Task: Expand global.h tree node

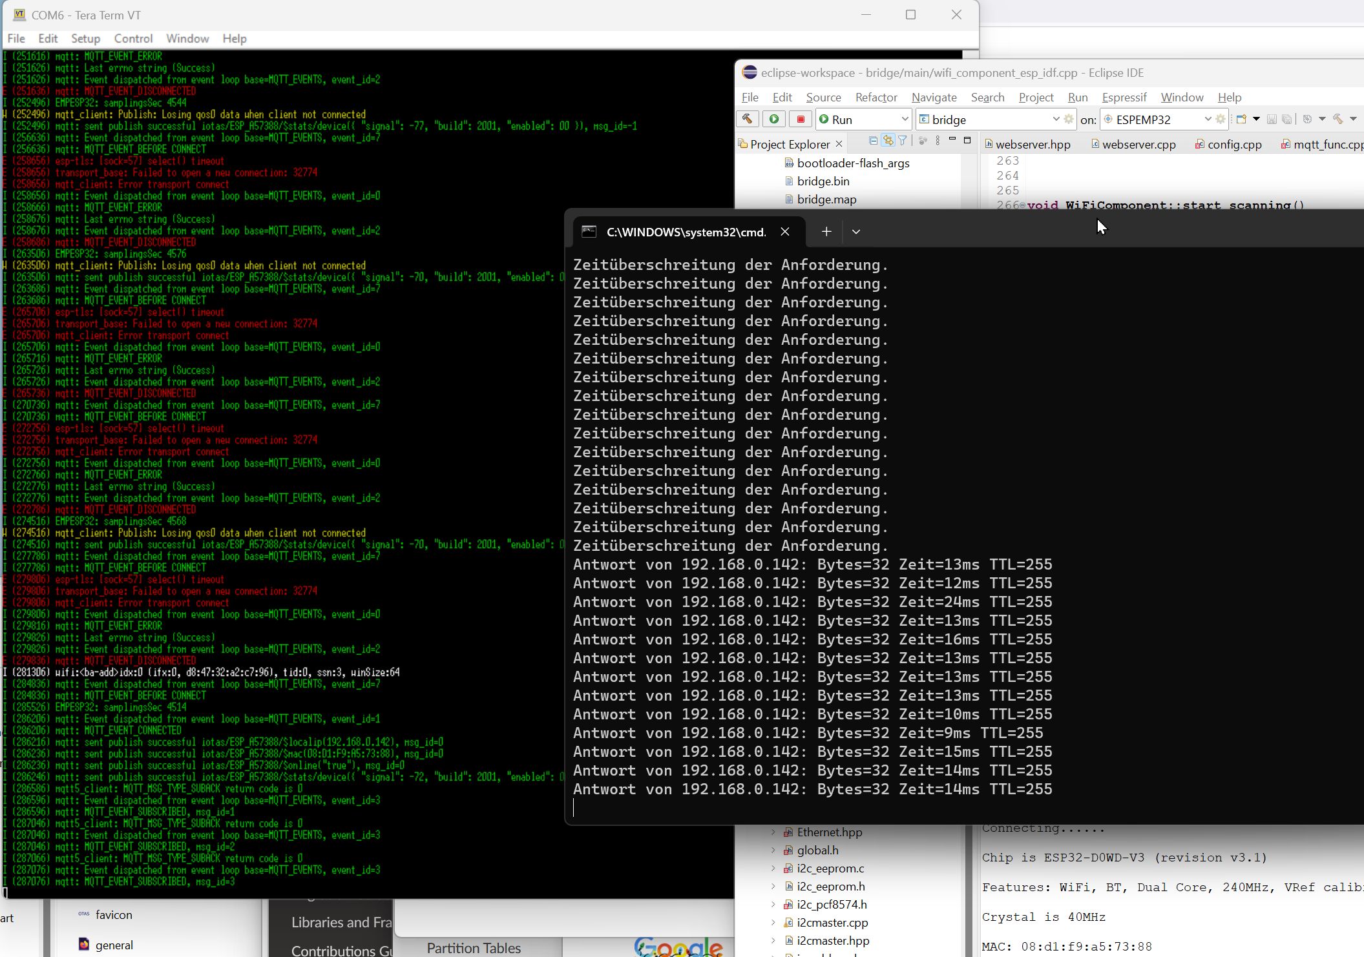Action: coord(773,850)
